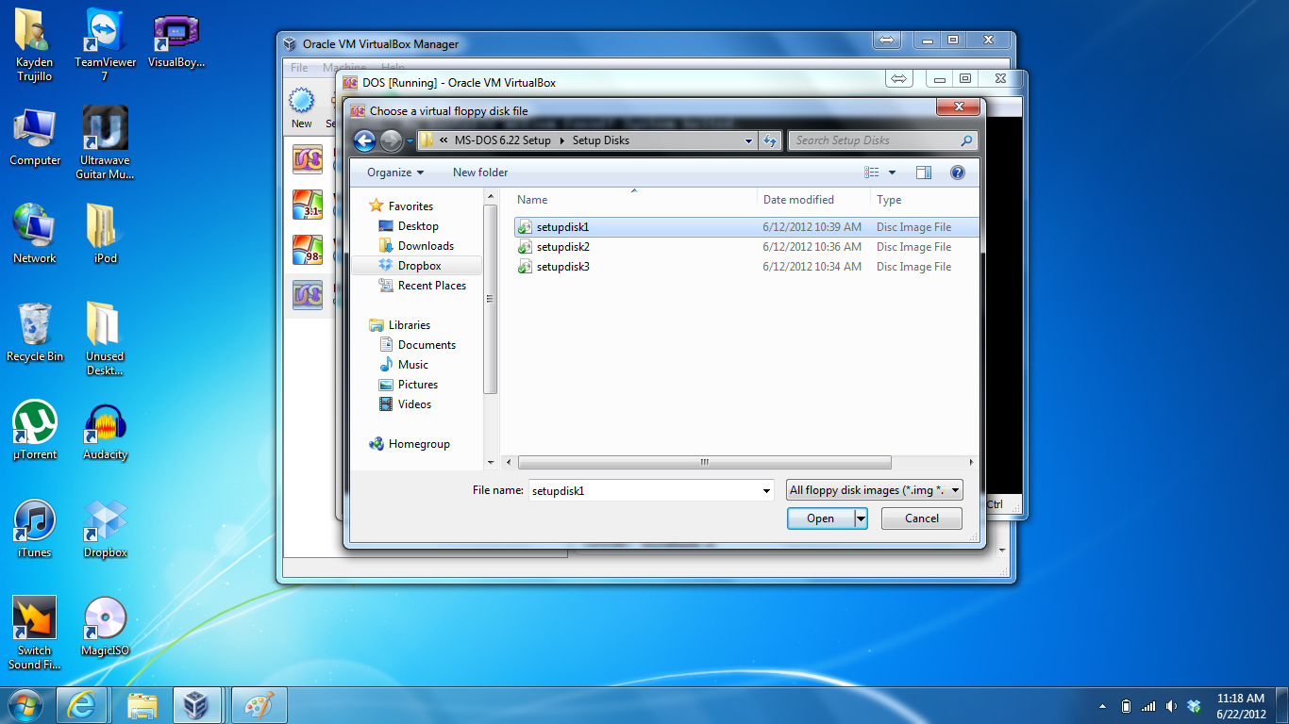Viewport: 1289px width, 724px height.
Task: Click the Setup Disks breadcrumb
Action: (x=601, y=140)
